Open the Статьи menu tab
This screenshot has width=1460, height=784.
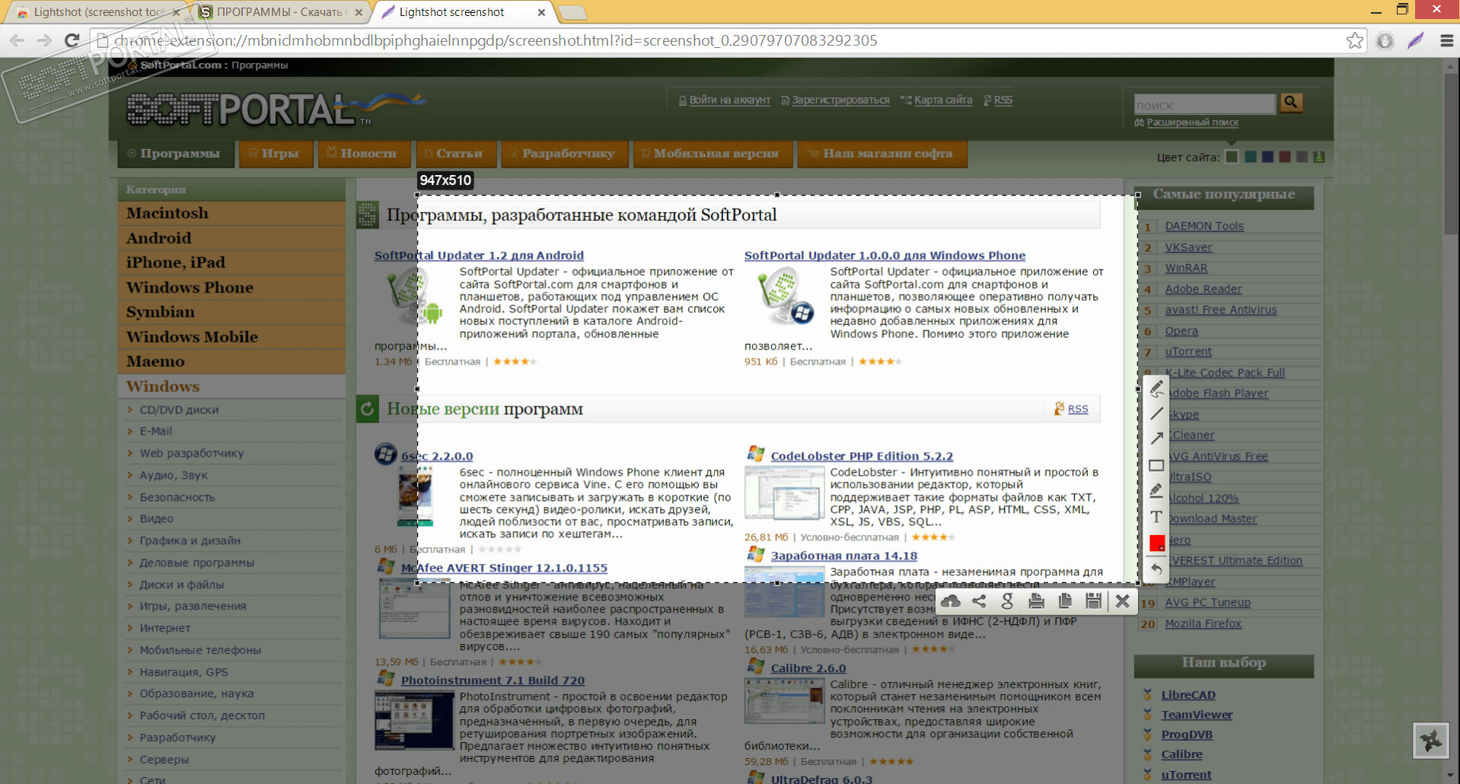click(455, 154)
